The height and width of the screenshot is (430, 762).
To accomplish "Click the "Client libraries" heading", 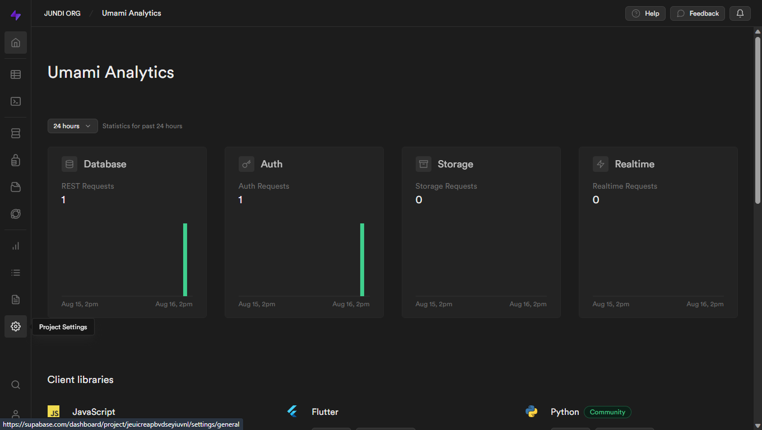I will click(x=81, y=380).
